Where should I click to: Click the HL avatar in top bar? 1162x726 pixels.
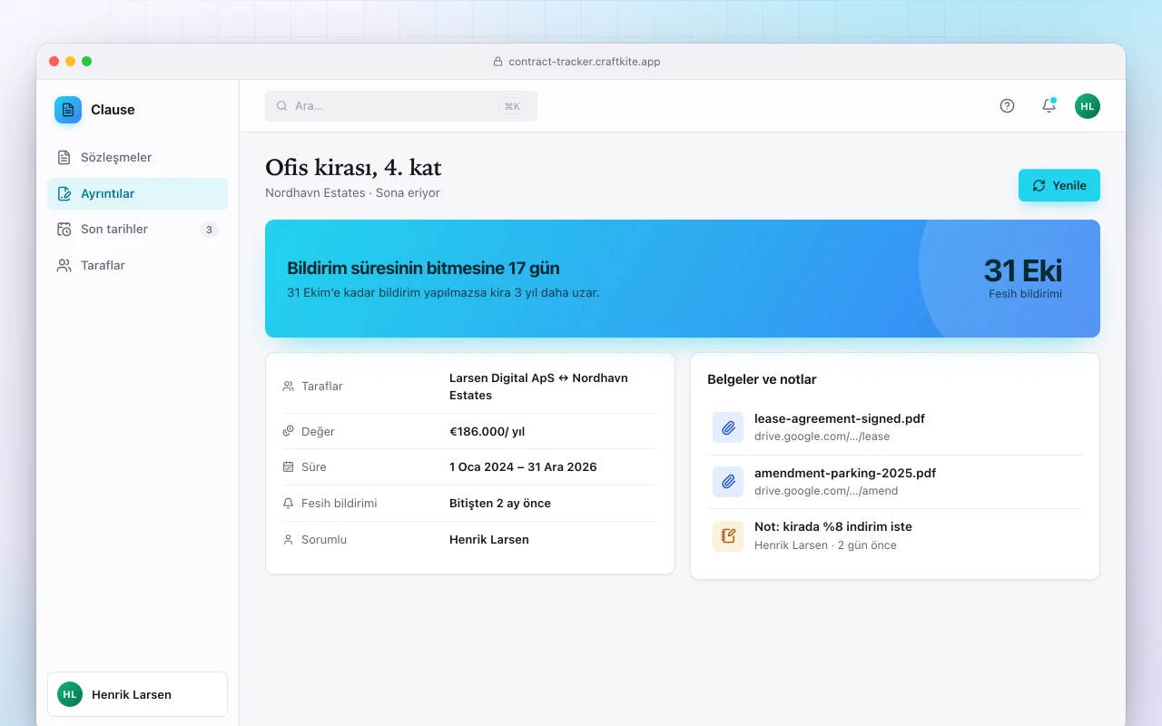[1088, 106]
